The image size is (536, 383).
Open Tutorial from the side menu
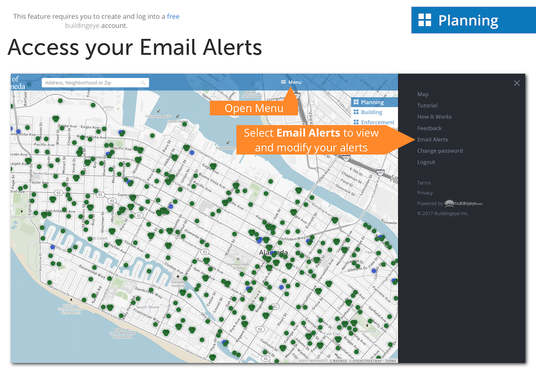pos(427,106)
